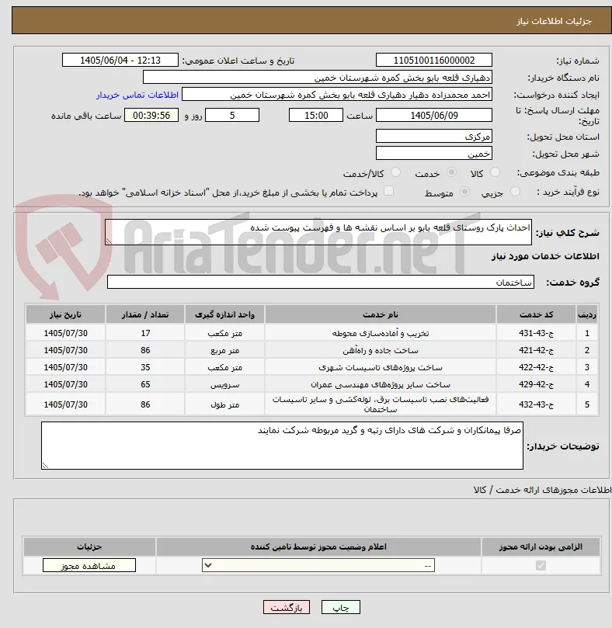This screenshot has width=612, height=628.
Task: Click the سرویس unit cell
Action: click(x=225, y=385)
